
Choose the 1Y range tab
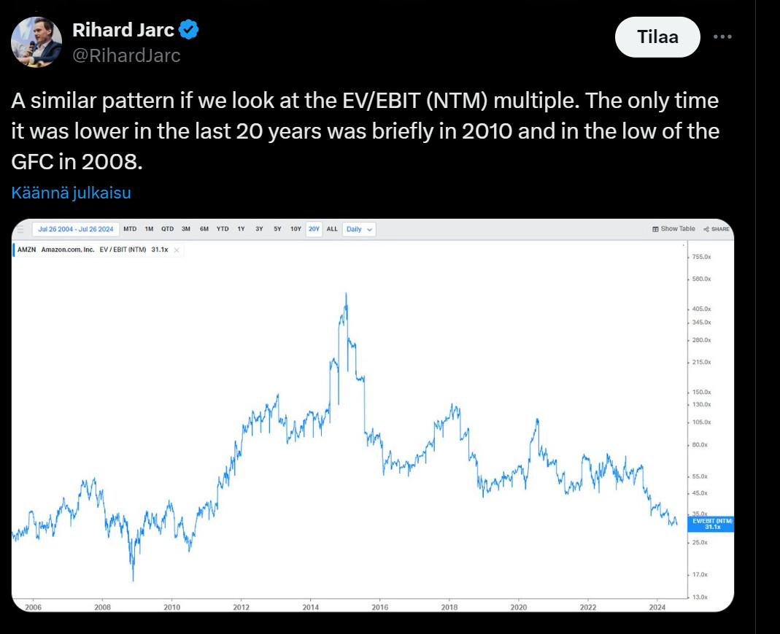241,229
